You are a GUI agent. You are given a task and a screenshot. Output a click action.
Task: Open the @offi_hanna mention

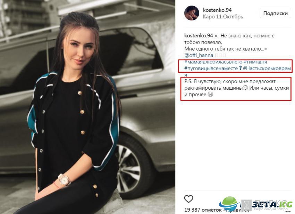point(199,55)
